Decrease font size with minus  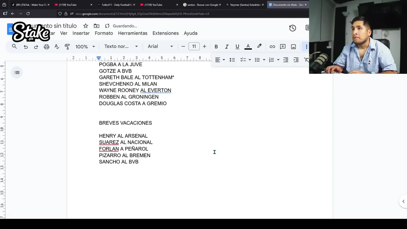point(183,46)
